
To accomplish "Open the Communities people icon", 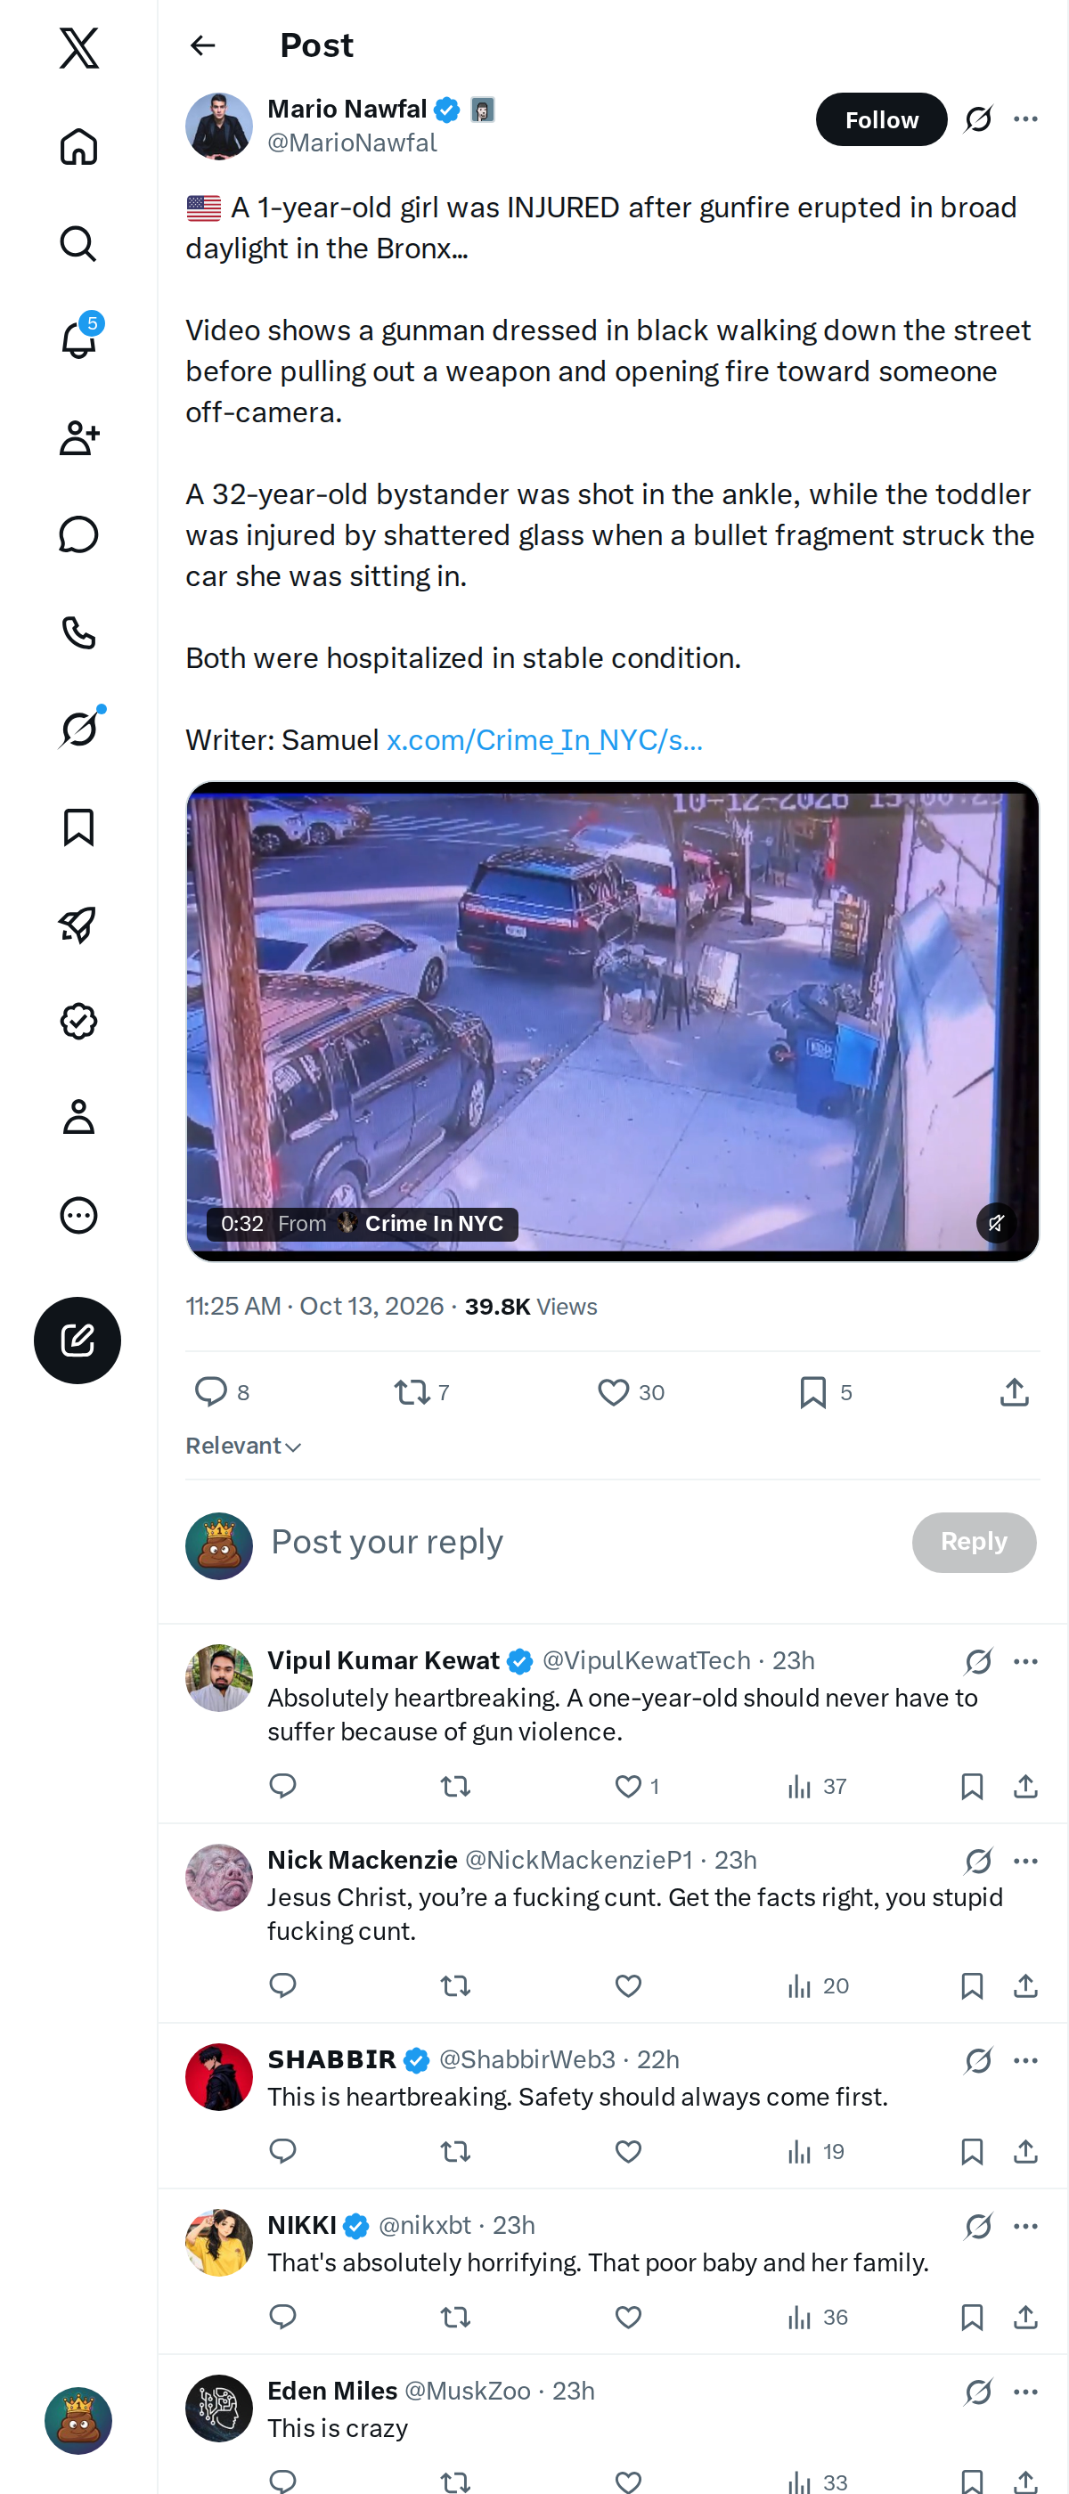I will pyautogui.click(x=78, y=437).
